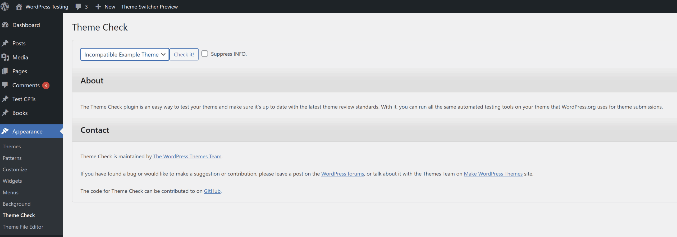The width and height of the screenshot is (677, 237).
Task: Click the red Comments count badge
Action: point(46,86)
